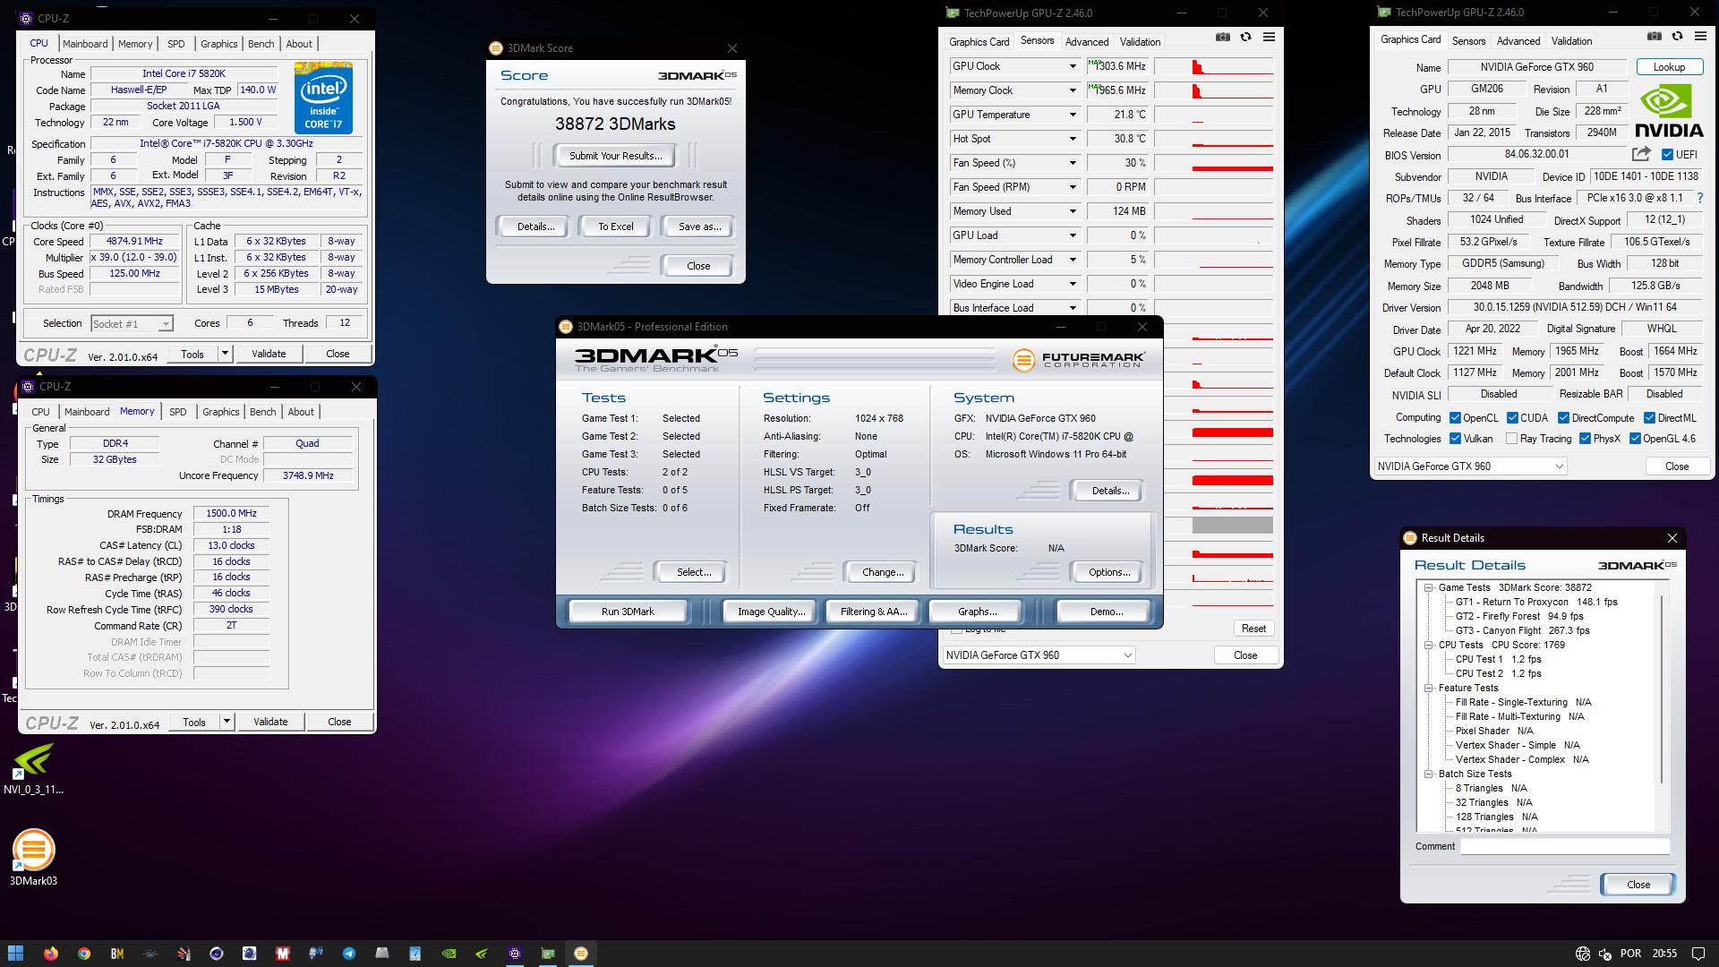Click Run 3DMark button
Image resolution: width=1719 pixels, height=967 pixels.
click(x=628, y=612)
